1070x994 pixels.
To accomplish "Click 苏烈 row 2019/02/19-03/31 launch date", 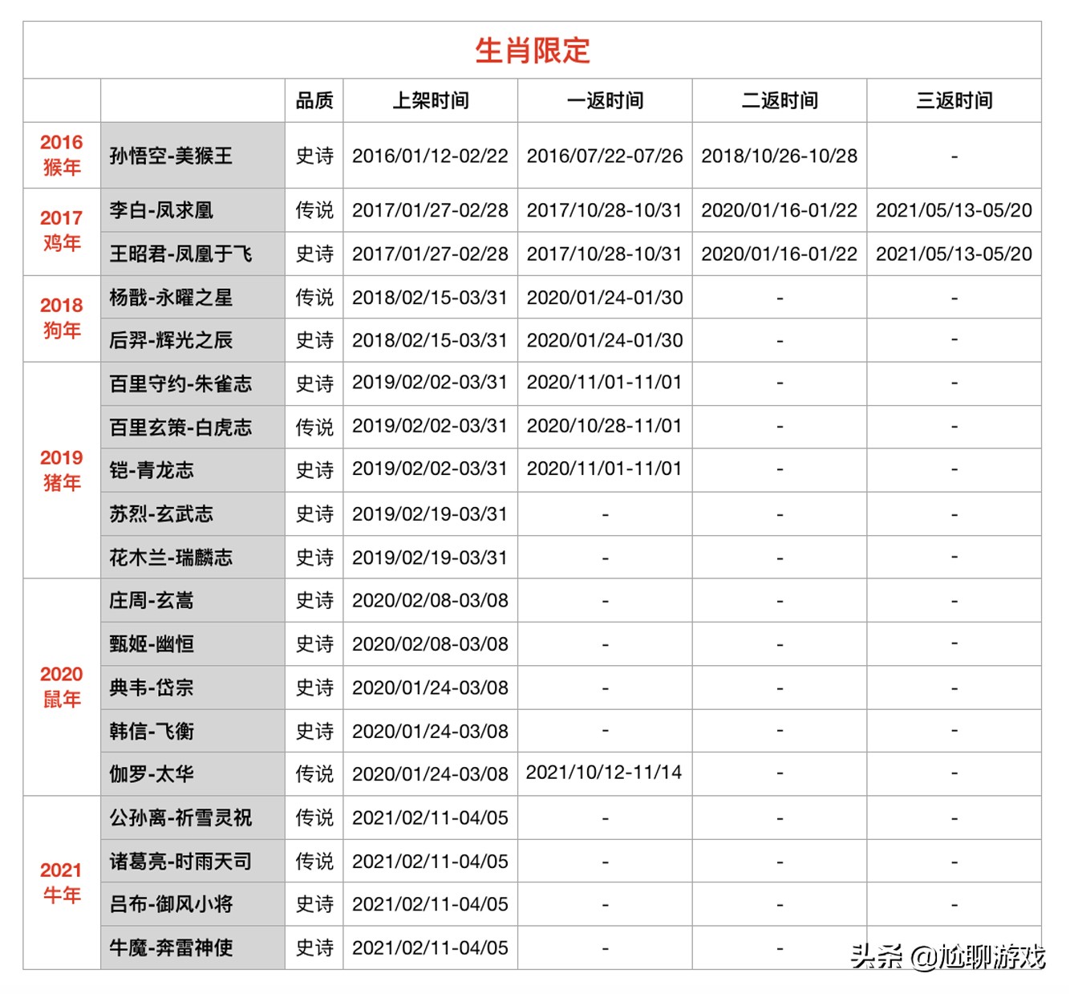I will pyautogui.click(x=431, y=513).
